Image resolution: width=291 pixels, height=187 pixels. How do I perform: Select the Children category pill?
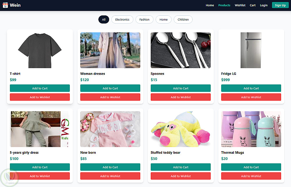pos(183,19)
